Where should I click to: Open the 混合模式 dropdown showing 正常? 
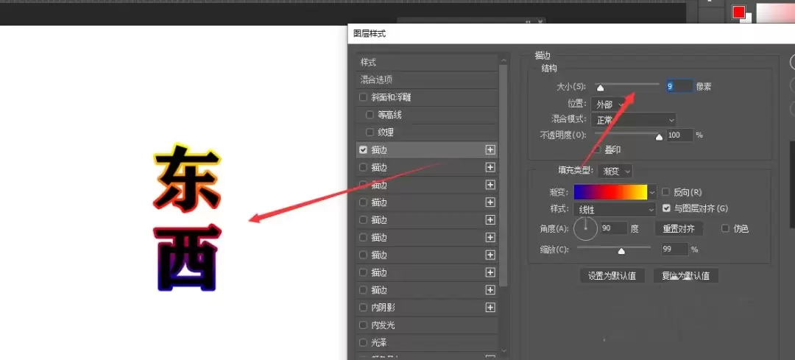pos(634,120)
